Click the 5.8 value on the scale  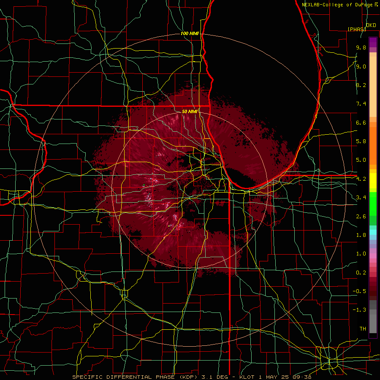[x=361, y=141]
